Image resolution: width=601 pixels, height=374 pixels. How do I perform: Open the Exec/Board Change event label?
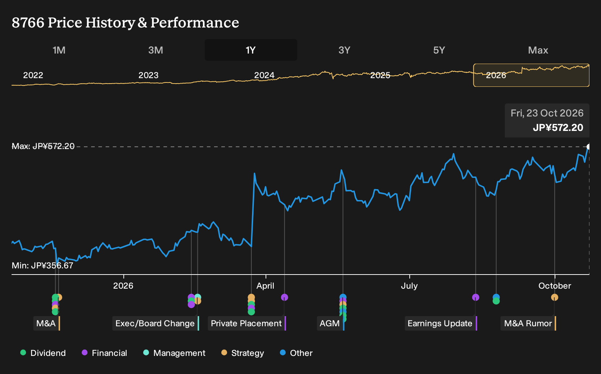tap(156, 323)
